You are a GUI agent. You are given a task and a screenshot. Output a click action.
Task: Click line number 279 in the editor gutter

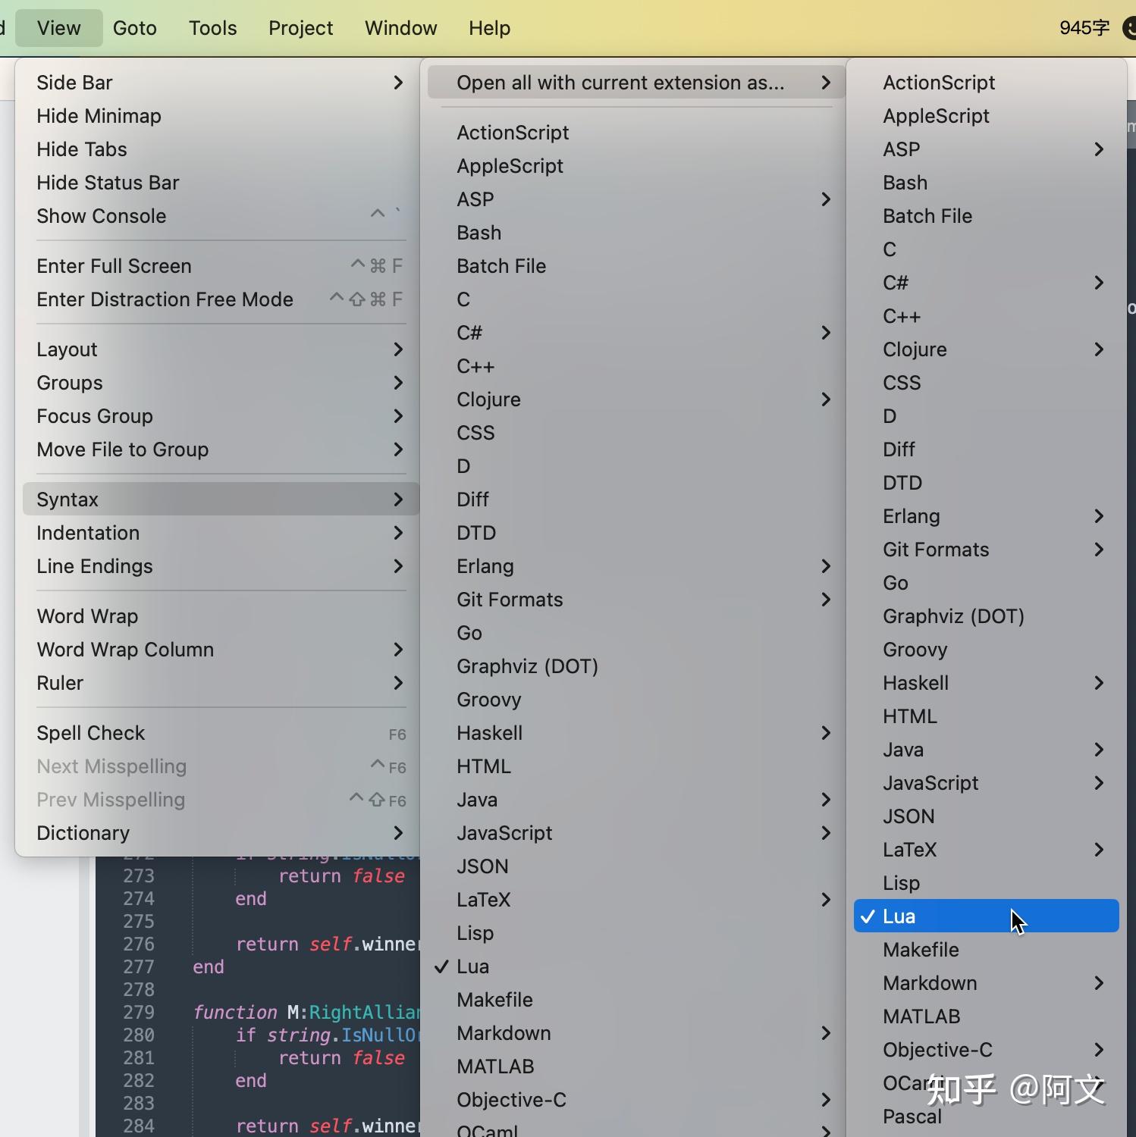click(x=139, y=1013)
